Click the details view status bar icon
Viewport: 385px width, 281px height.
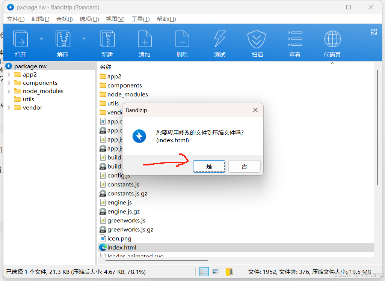click(x=204, y=272)
